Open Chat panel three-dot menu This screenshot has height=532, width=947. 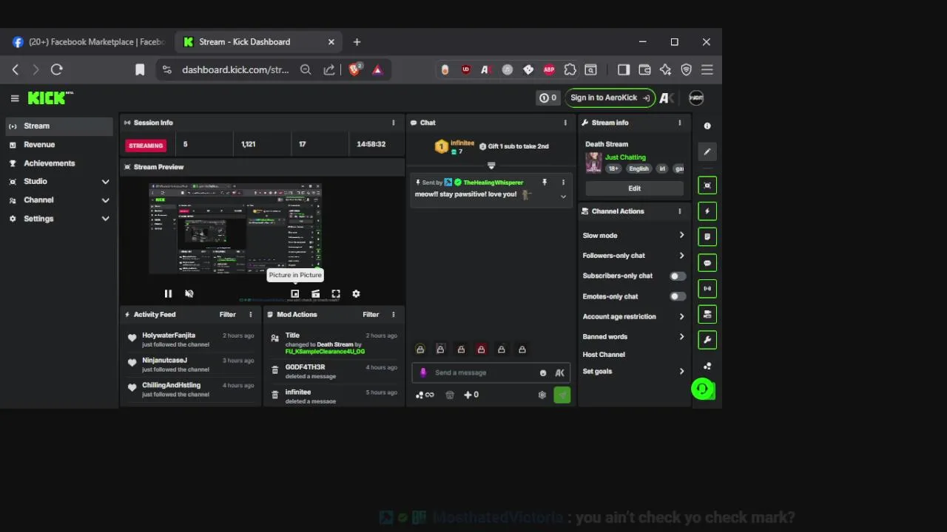(565, 123)
